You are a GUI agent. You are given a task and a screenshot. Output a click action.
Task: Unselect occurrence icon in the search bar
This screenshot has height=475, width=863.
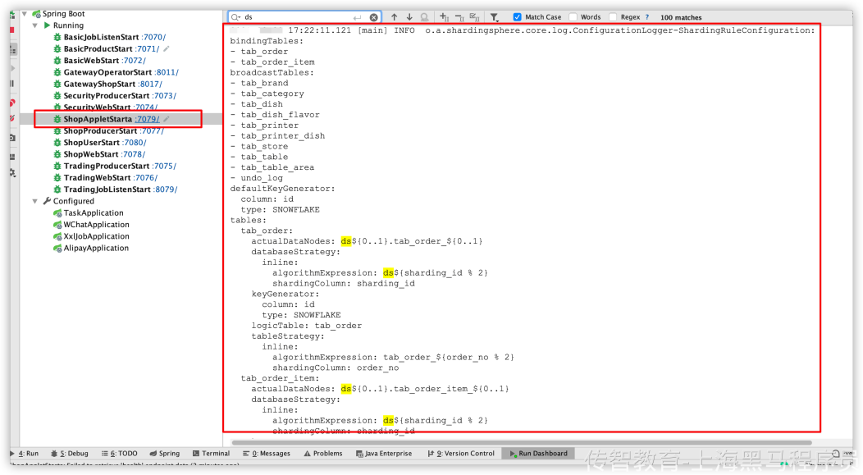pyautogui.click(x=459, y=17)
